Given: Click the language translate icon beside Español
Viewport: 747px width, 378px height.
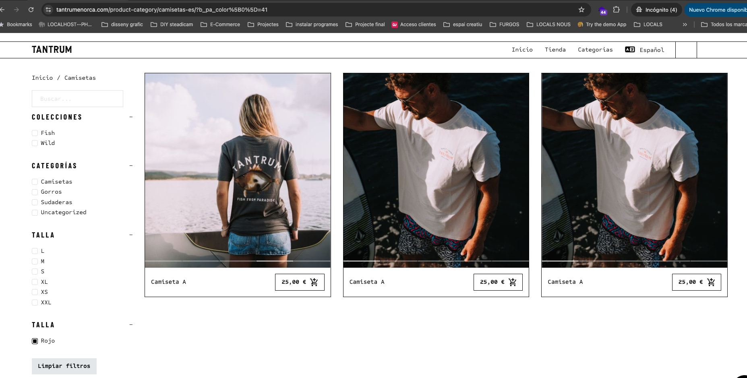Looking at the screenshot, I should click(630, 50).
